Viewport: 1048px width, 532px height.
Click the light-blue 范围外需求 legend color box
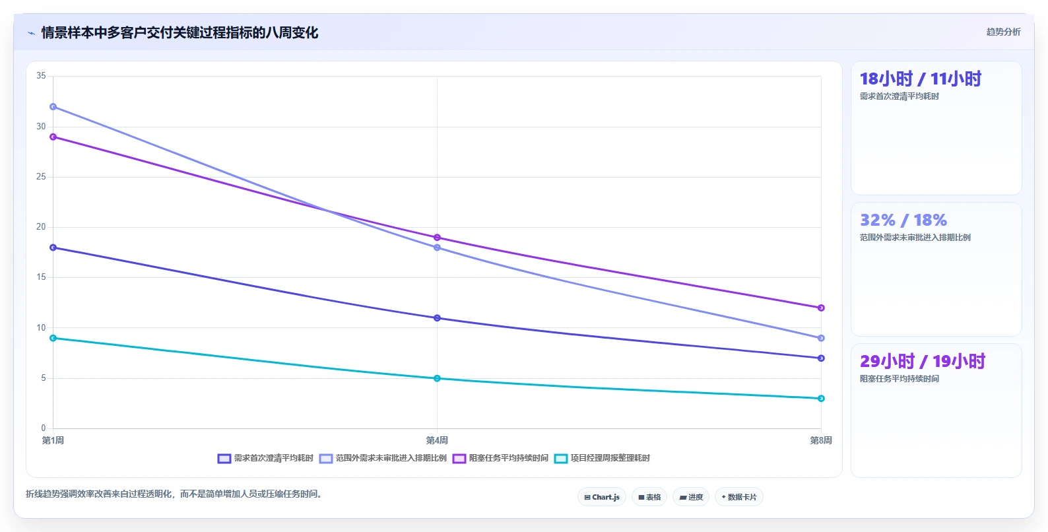326,459
